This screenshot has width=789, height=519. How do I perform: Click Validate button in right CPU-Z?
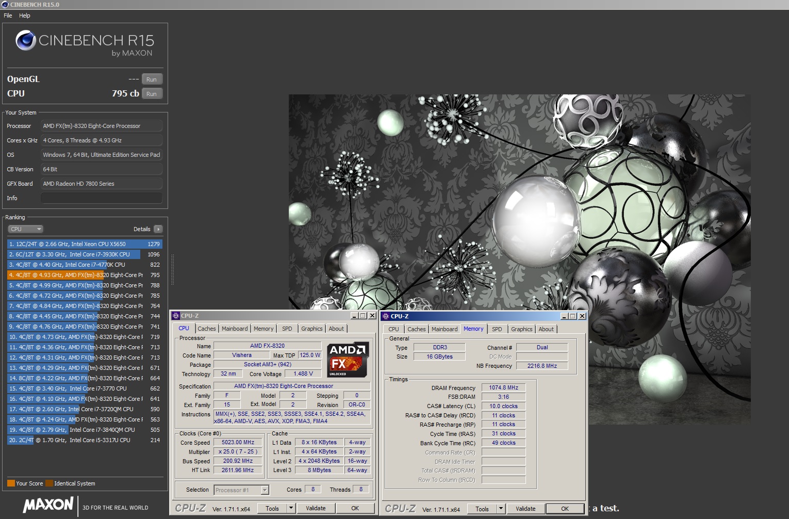tap(525, 509)
